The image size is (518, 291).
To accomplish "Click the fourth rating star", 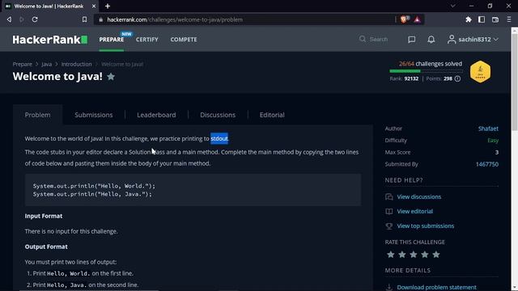I will 425,255.
